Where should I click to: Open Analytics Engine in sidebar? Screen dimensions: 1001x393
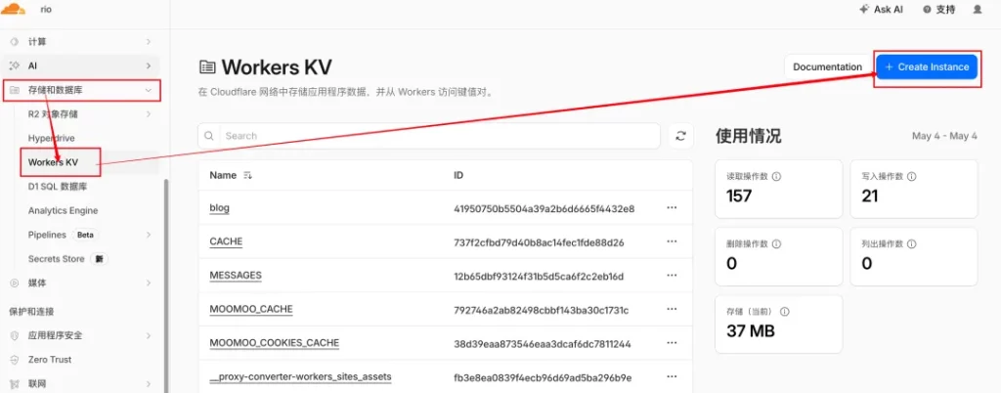[64, 210]
